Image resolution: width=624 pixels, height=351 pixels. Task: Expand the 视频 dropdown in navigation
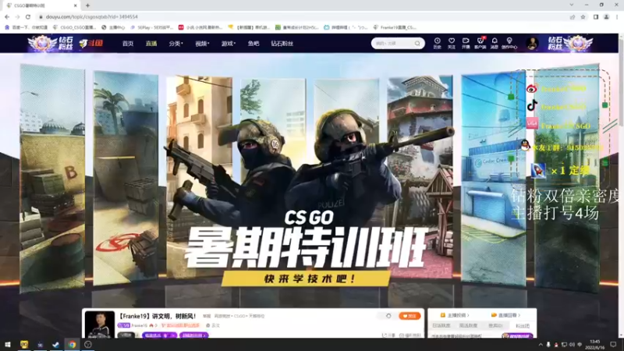(202, 44)
